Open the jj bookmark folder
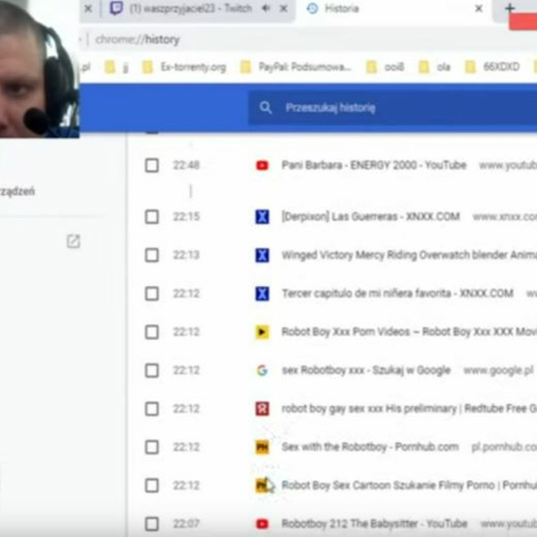 click(x=117, y=67)
